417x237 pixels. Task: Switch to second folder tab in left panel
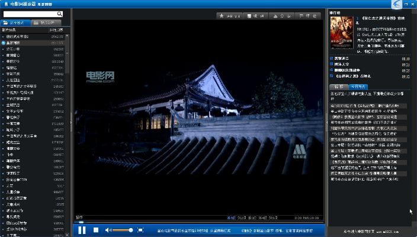[49, 23]
